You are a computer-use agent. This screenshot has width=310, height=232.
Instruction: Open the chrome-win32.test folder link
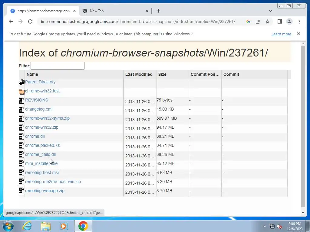coord(42,91)
